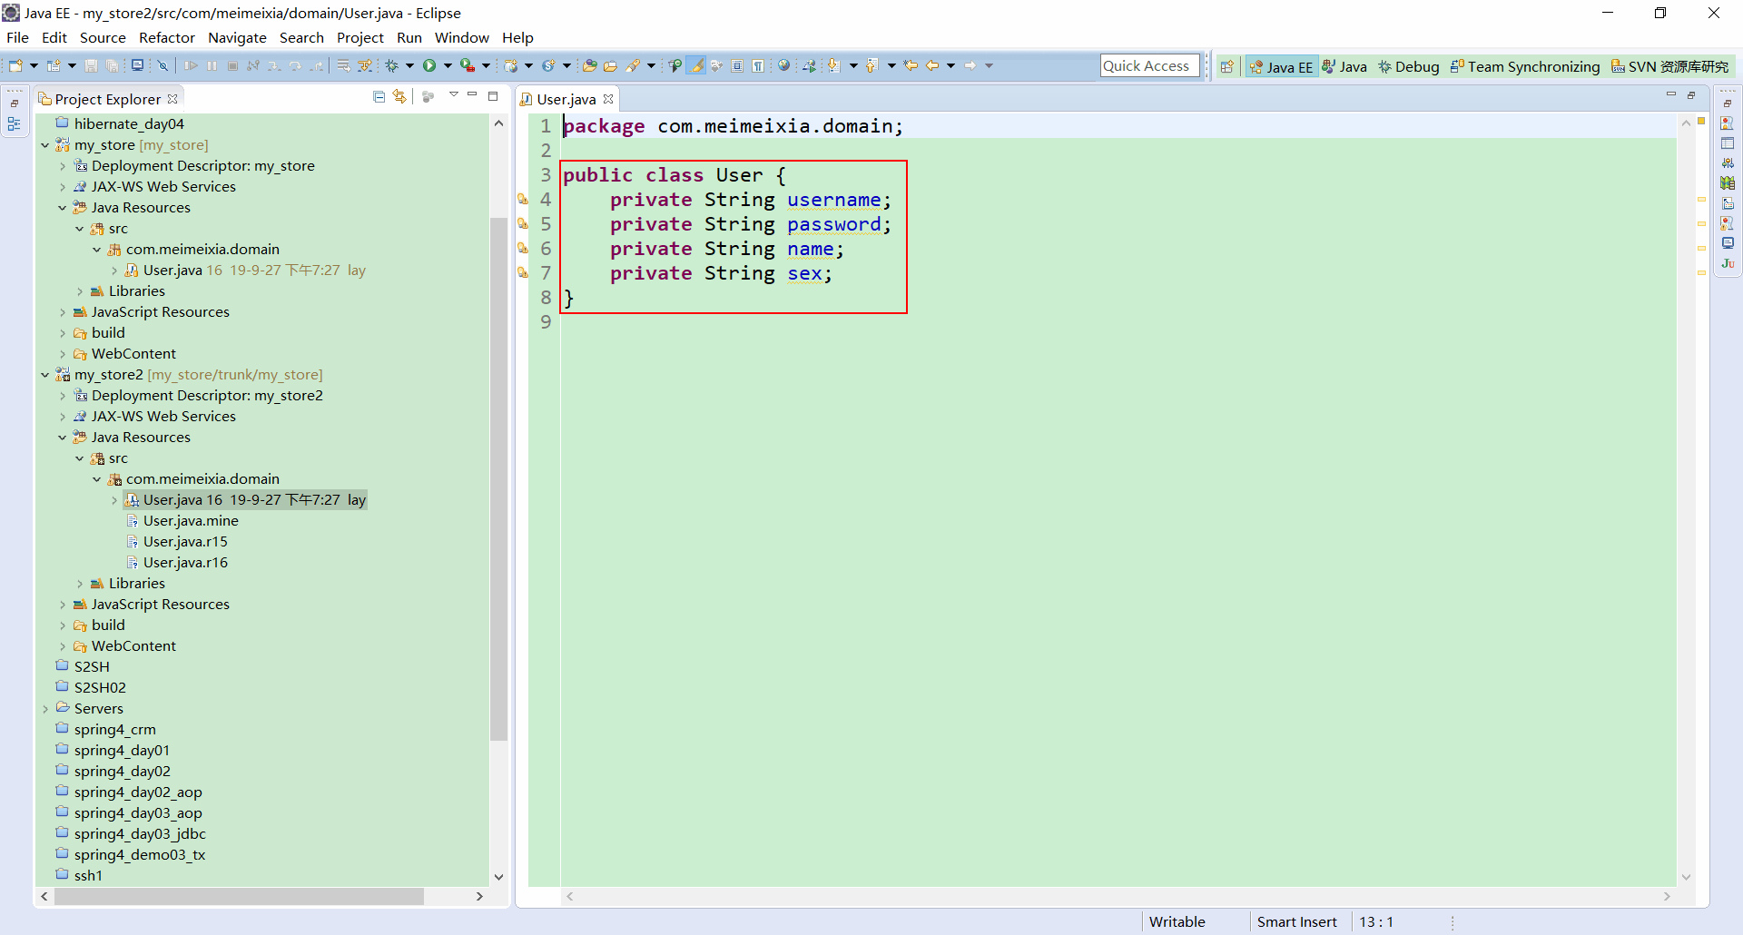
Task: Open the Navigate menu
Action: pos(237,38)
